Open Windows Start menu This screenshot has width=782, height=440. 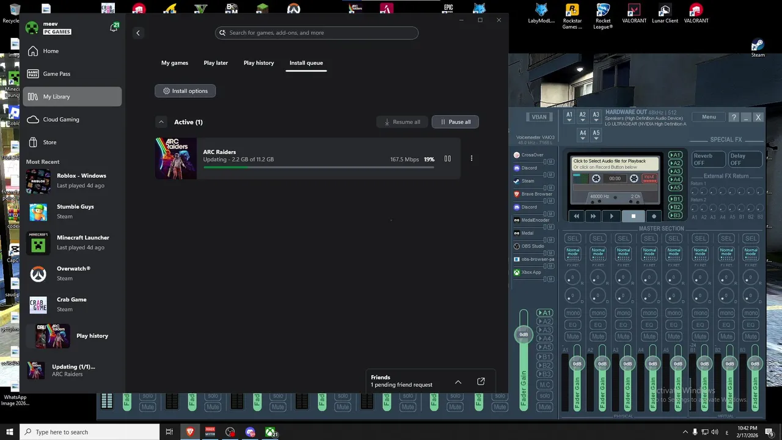click(10, 432)
